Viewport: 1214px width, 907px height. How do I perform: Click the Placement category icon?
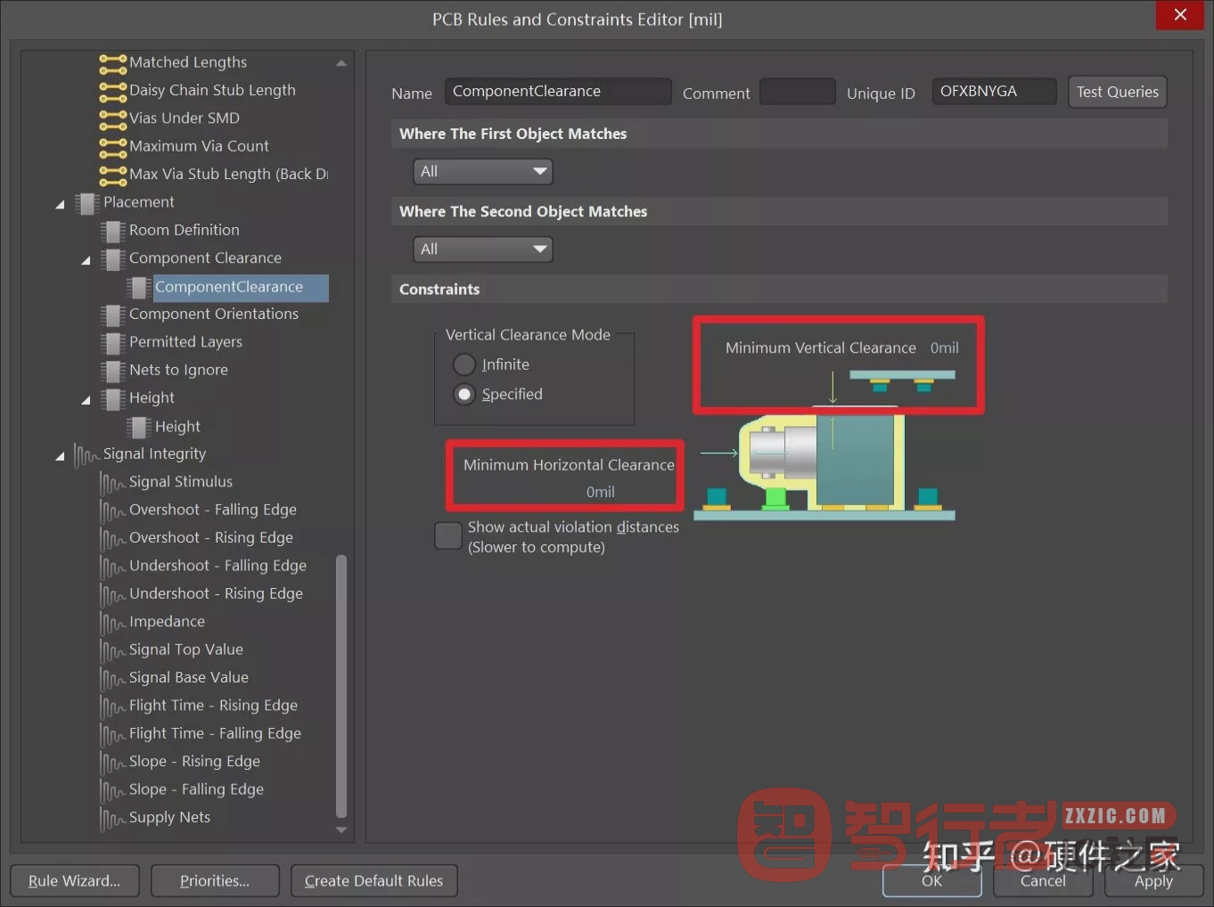[x=86, y=203]
